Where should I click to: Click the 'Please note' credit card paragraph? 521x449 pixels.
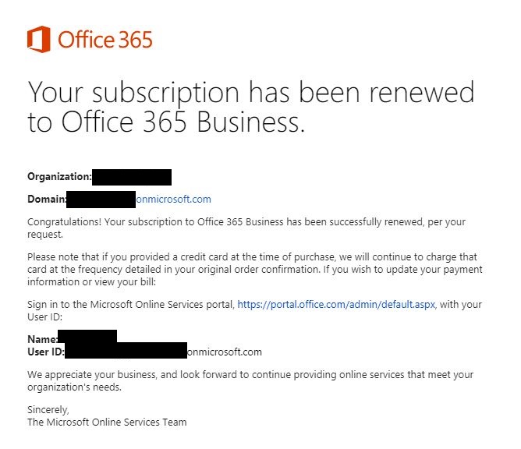tap(255, 270)
